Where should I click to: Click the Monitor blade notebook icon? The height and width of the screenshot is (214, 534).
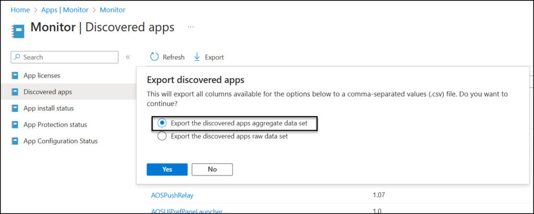[18, 31]
